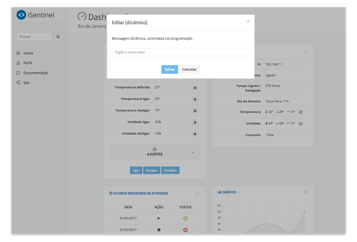Viewport: 357px width, 242px height.
Task: Click the Ligar button
Action: [x=136, y=170]
